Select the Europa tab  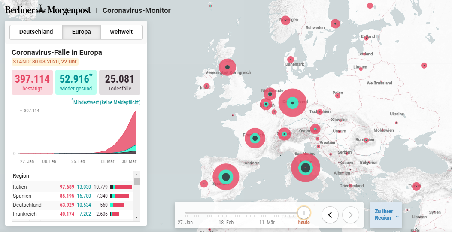[x=82, y=32]
